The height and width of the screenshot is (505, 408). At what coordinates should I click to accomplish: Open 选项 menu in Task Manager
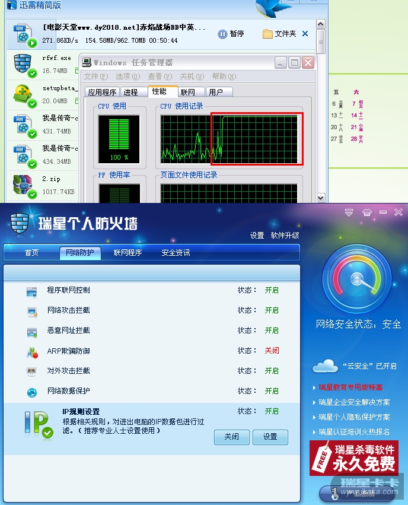tap(128, 77)
